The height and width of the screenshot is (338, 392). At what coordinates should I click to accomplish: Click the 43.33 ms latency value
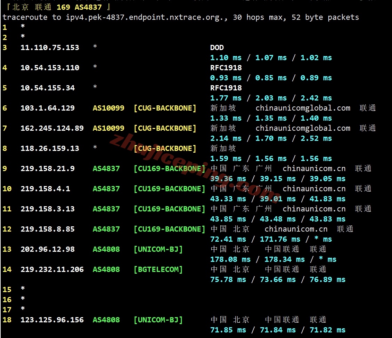click(x=228, y=199)
